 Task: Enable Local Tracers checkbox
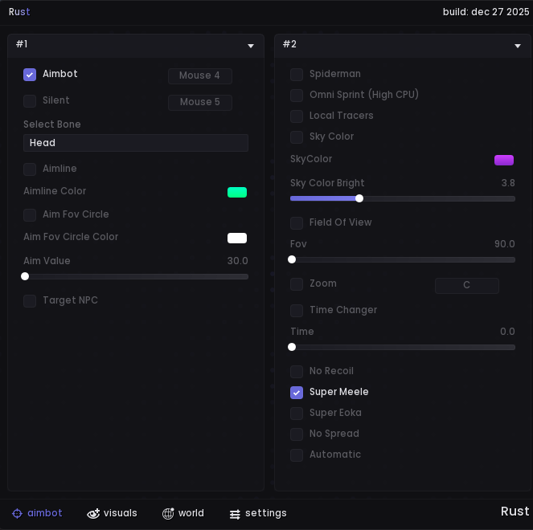click(297, 116)
